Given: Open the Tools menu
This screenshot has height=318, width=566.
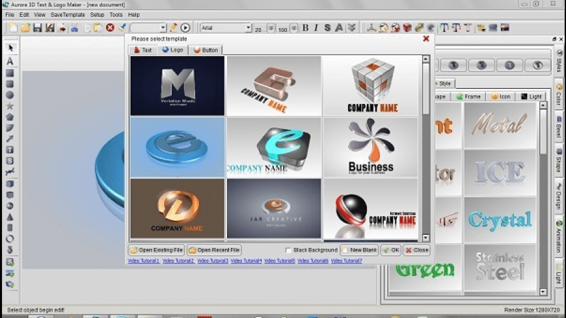Looking at the screenshot, I should (x=116, y=15).
